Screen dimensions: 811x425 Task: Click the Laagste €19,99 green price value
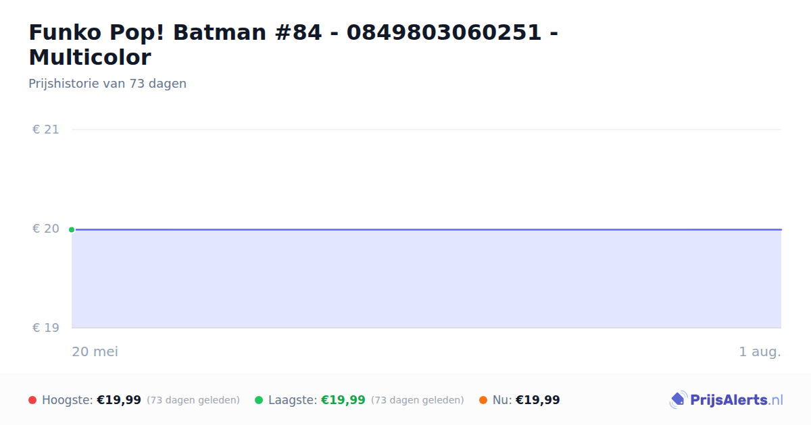click(x=343, y=400)
